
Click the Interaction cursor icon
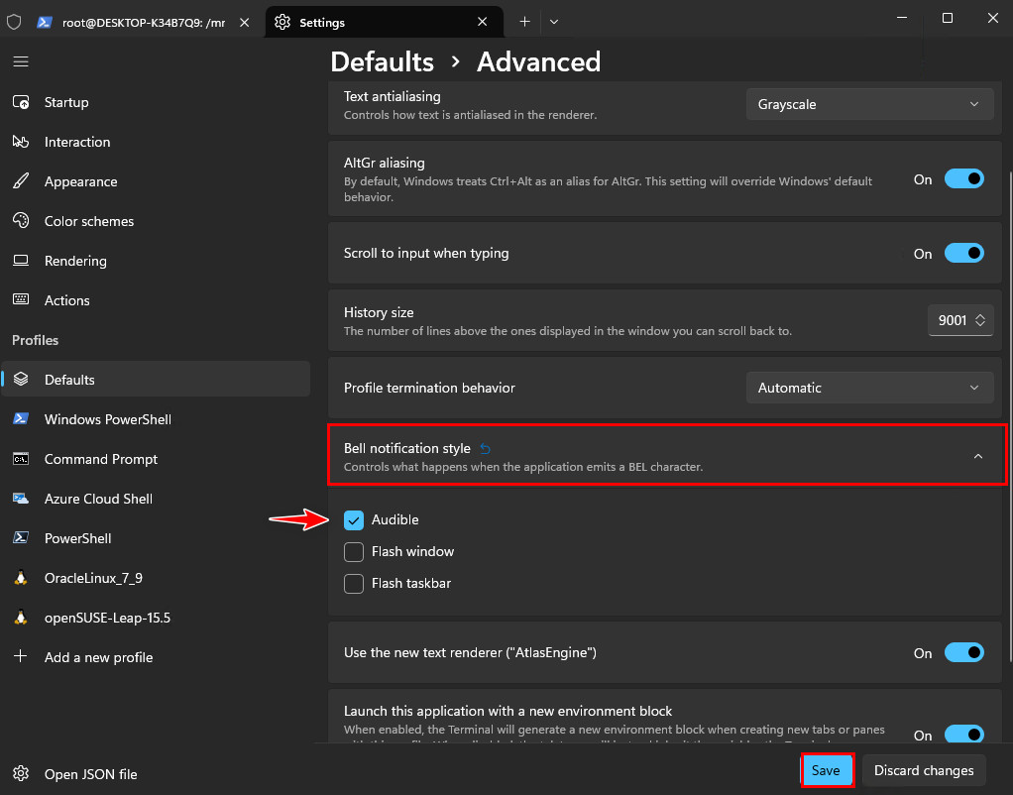click(21, 142)
